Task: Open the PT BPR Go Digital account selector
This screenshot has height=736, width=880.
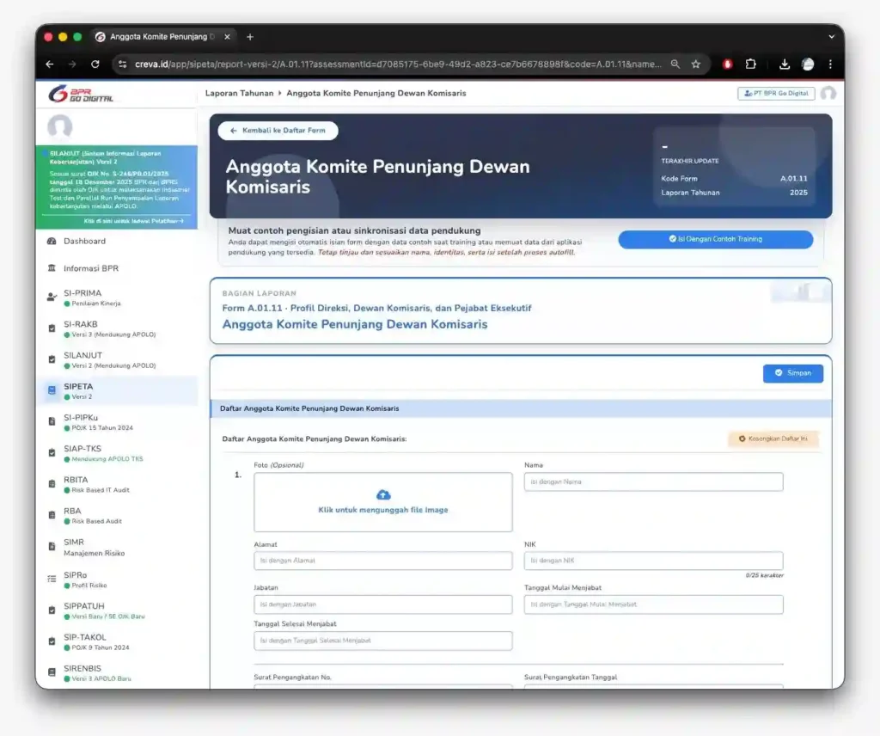Action: pos(775,94)
